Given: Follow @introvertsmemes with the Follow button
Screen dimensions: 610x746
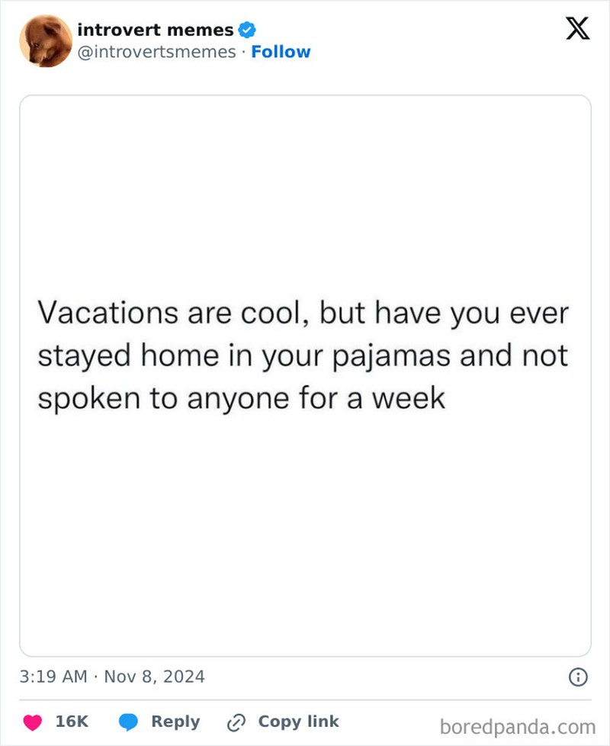Looking at the screenshot, I should pyautogui.click(x=282, y=52).
